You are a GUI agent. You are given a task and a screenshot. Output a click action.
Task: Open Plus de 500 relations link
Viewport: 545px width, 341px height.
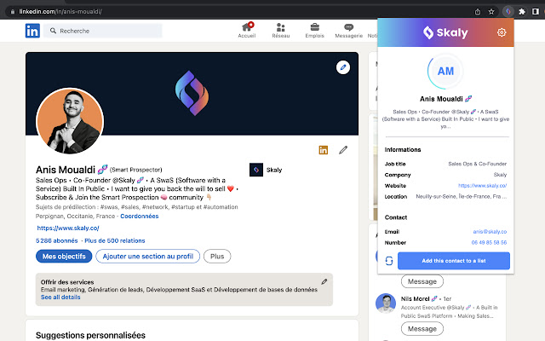(x=115, y=240)
